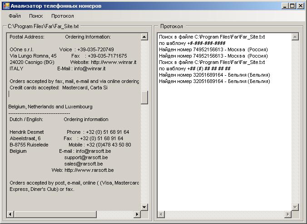
Task: Click down arrow of Протокол pane scrollbar
Action: coord(295,207)
